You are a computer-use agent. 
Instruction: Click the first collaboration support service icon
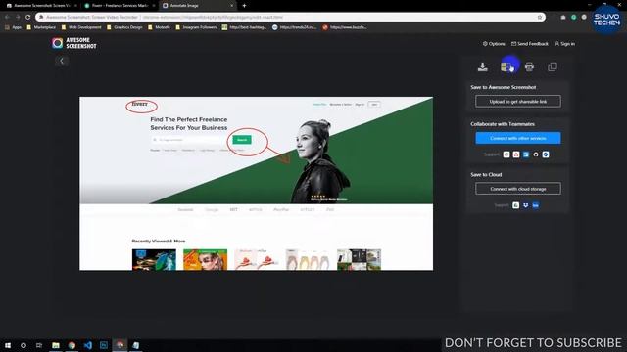point(506,154)
